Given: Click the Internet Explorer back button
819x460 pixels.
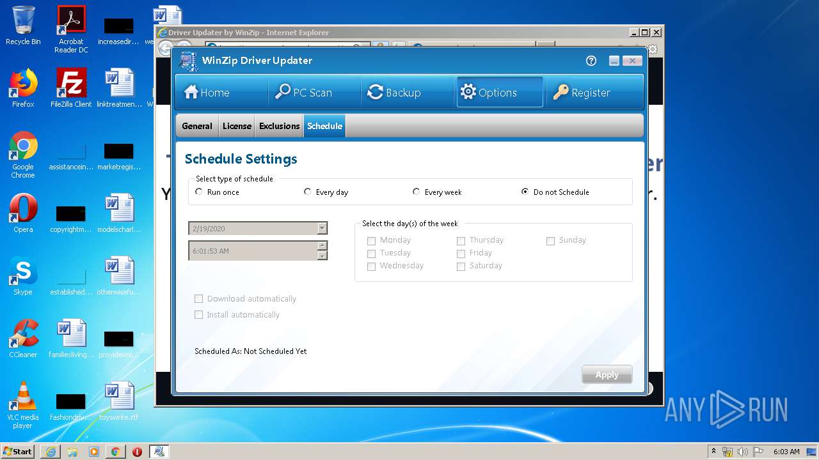Looking at the screenshot, I should point(165,47).
